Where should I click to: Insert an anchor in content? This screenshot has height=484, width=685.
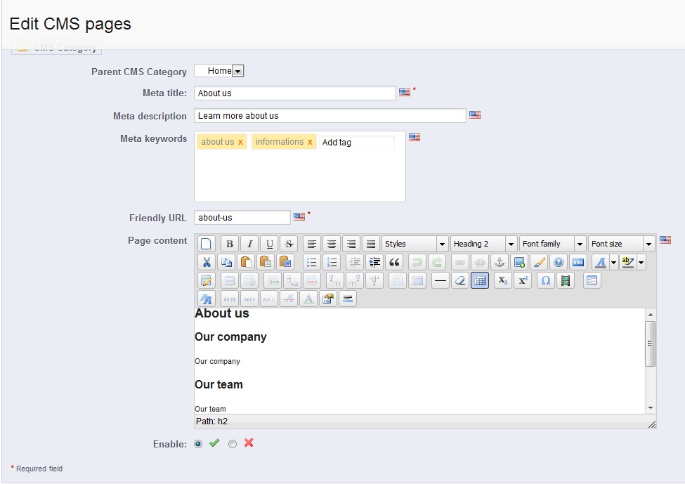(x=500, y=262)
